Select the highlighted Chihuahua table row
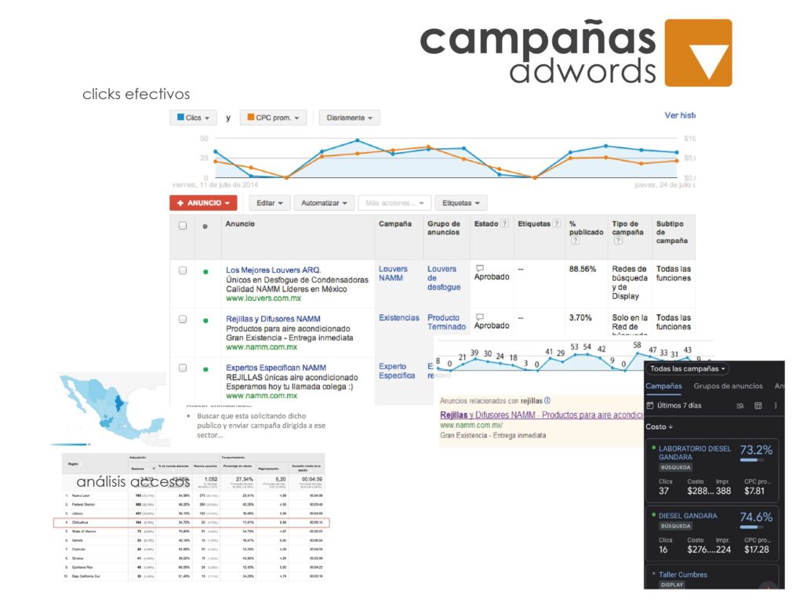This screenshot has height=602, width=803. (191, 523)
